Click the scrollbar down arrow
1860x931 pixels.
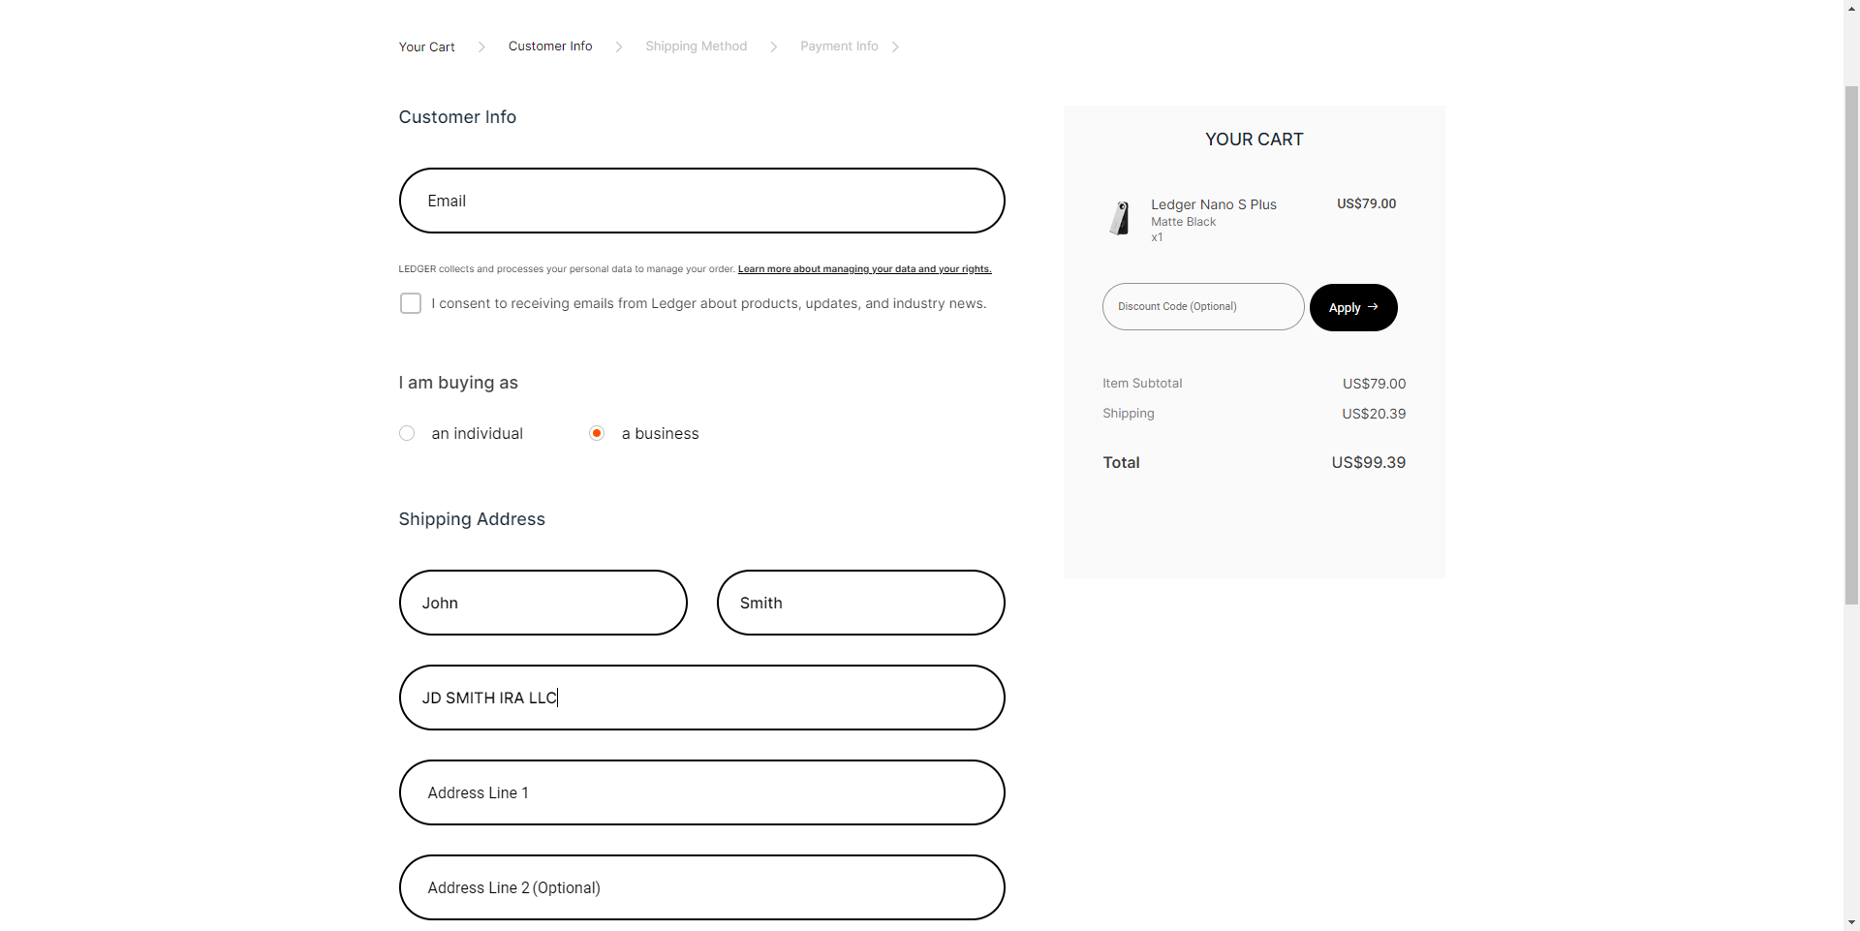click(1851, 922)
